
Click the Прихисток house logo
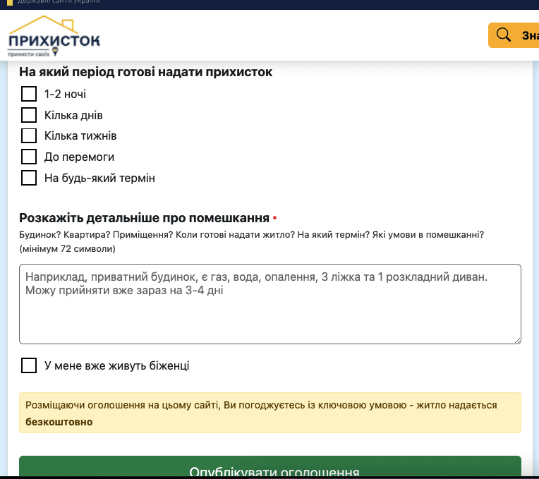click(x=54, y=36)
